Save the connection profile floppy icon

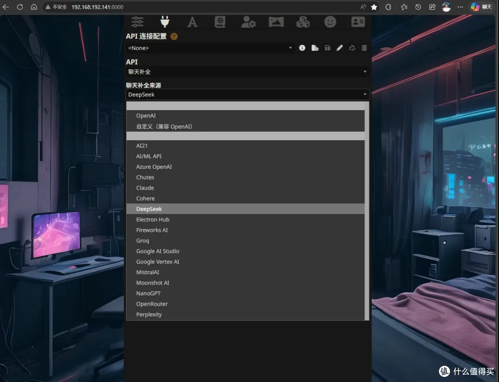click(327, 48)
